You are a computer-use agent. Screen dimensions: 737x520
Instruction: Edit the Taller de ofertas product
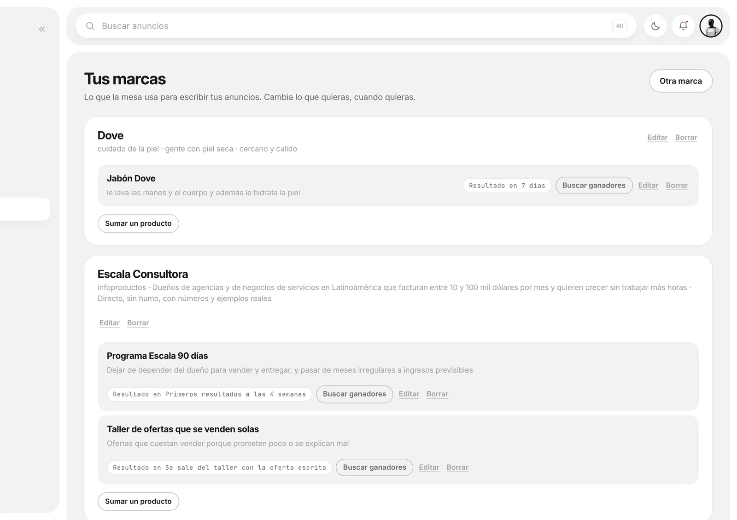click(x=429, y=467)
